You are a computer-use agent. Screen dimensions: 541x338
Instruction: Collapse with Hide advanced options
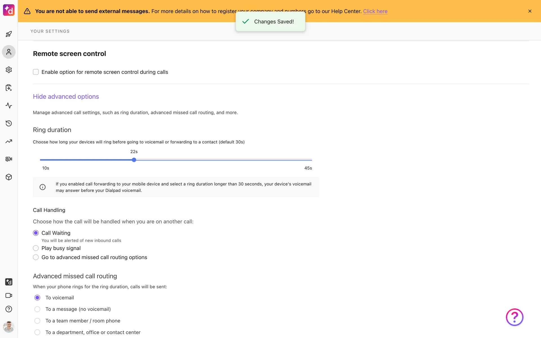[66, 97]
